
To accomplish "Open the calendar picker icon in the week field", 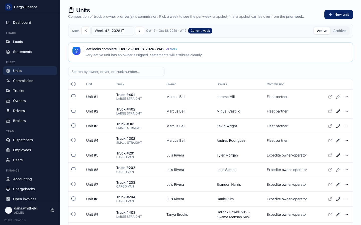I will tap(123, 31).
